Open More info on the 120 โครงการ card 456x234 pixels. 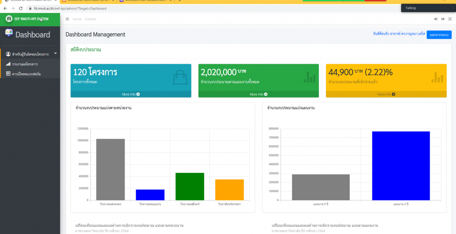(131, 94)
